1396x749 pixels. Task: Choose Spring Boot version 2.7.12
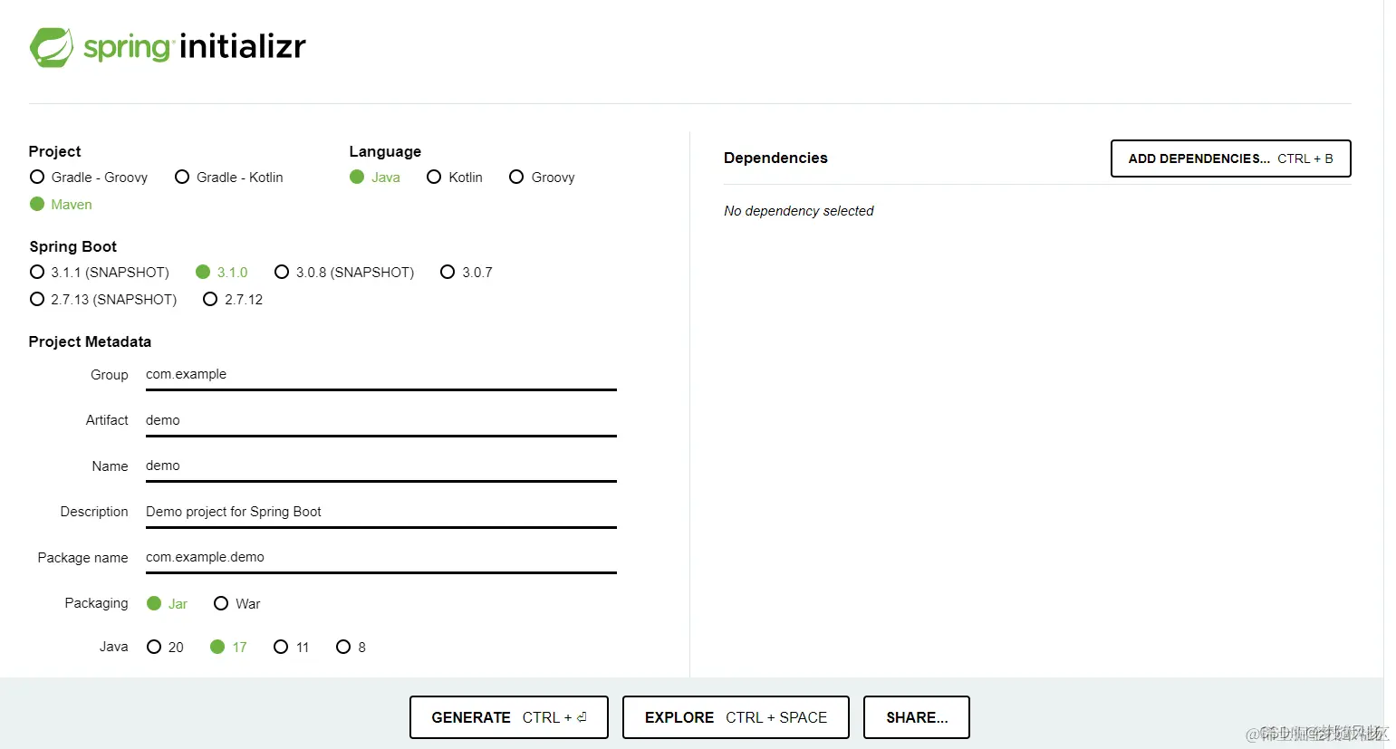point(233,300)
